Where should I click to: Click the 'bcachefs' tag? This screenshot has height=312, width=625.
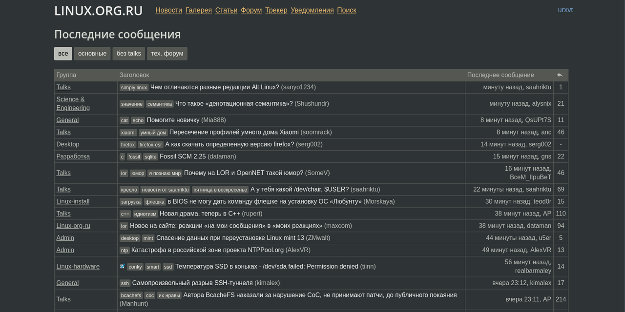pyautogui.click(x=131, y=295)
